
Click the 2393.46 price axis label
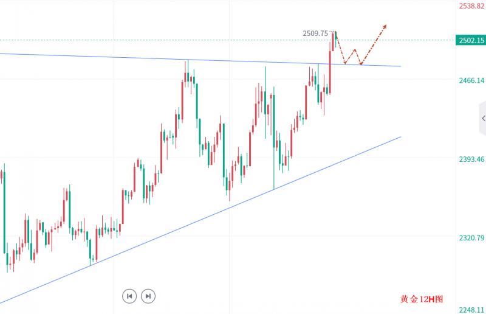(471, 159)
